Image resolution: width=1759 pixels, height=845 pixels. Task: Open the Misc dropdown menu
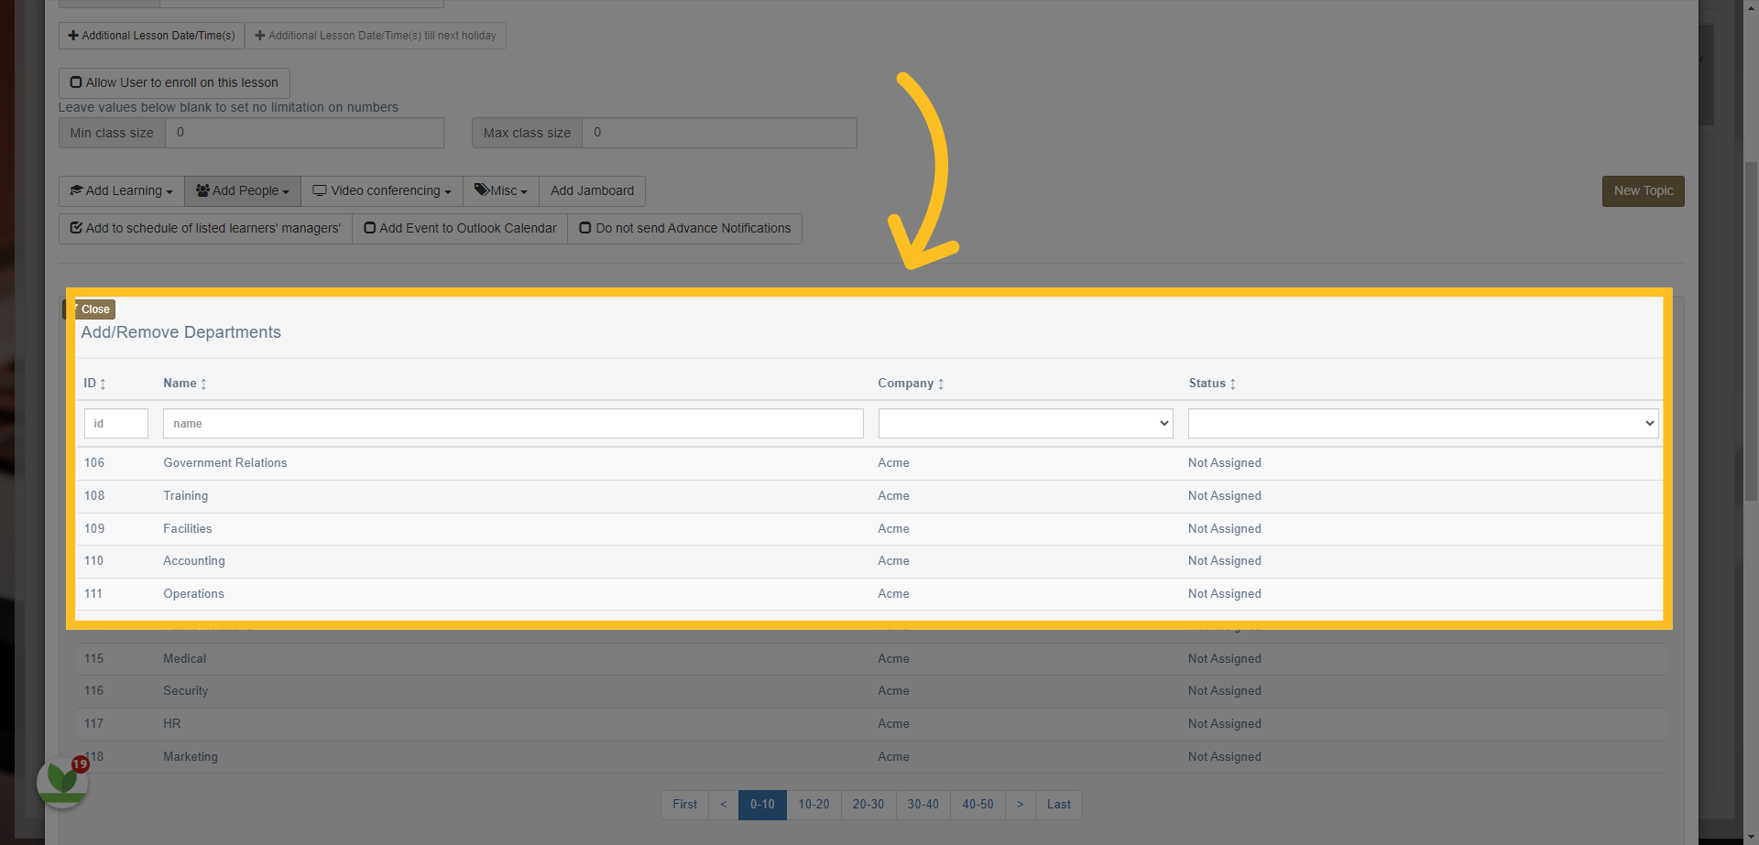[x=501, y=191]
